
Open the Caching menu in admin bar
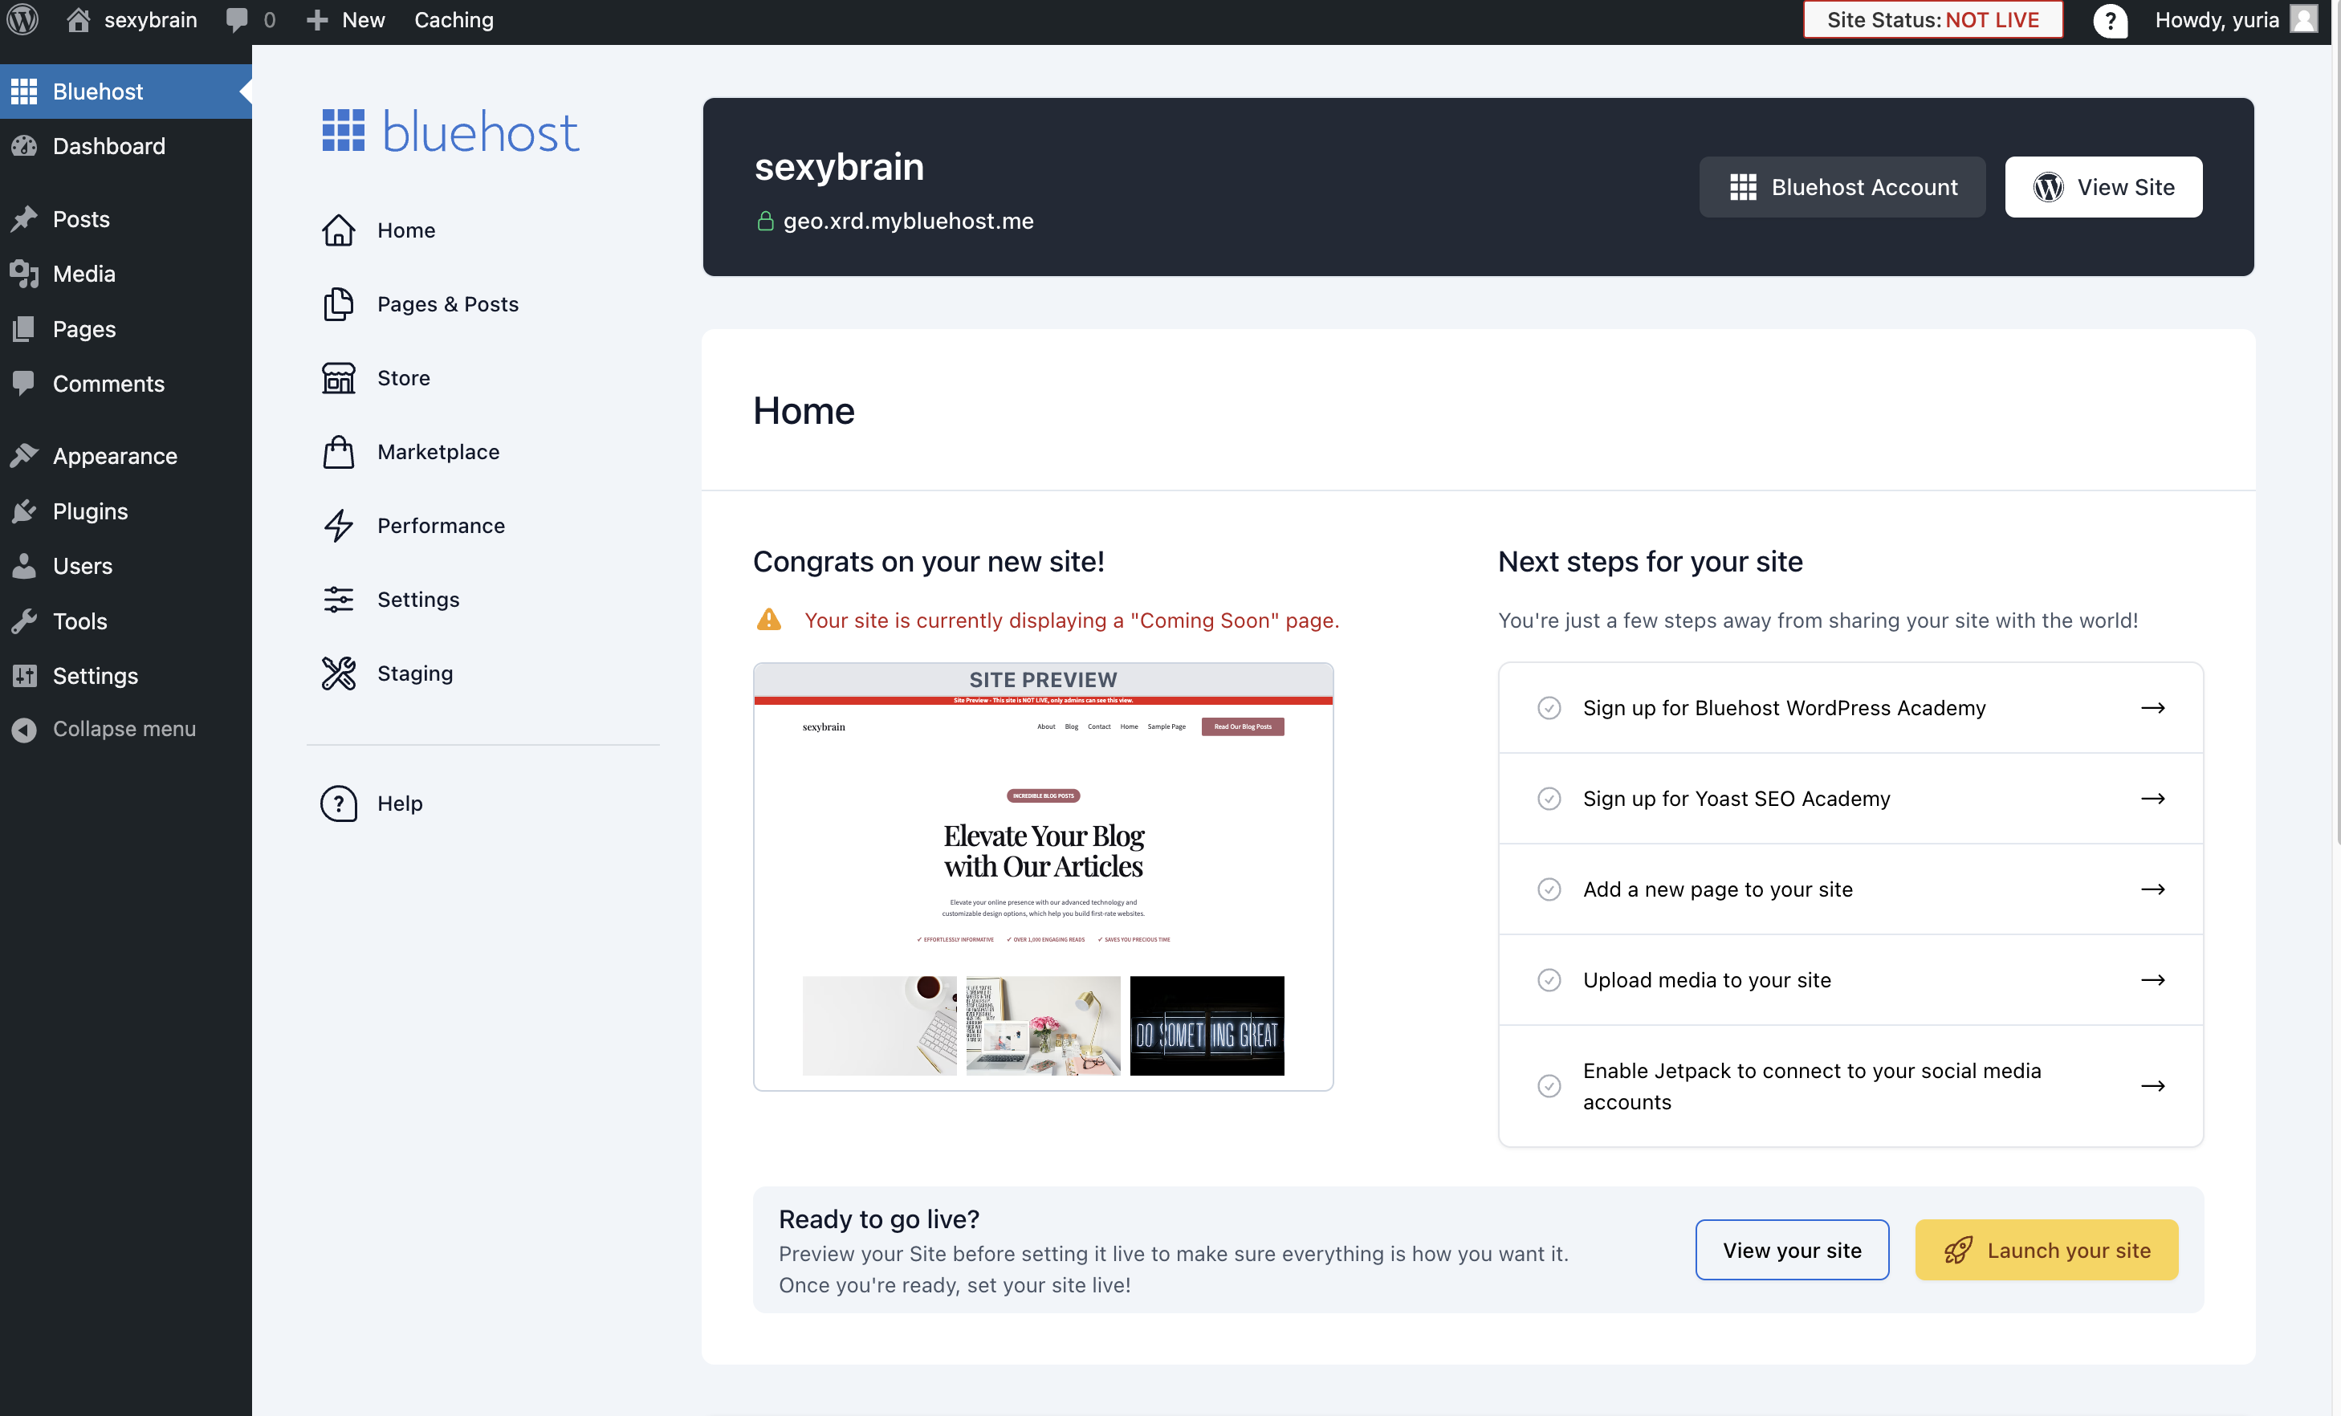(454, 20)
